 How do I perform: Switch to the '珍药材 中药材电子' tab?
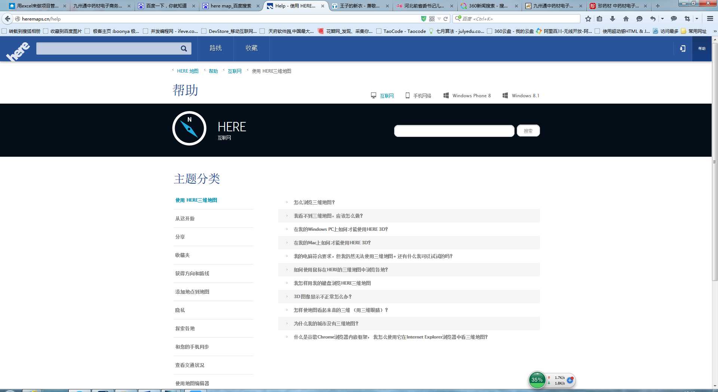(x=618, y=6)
